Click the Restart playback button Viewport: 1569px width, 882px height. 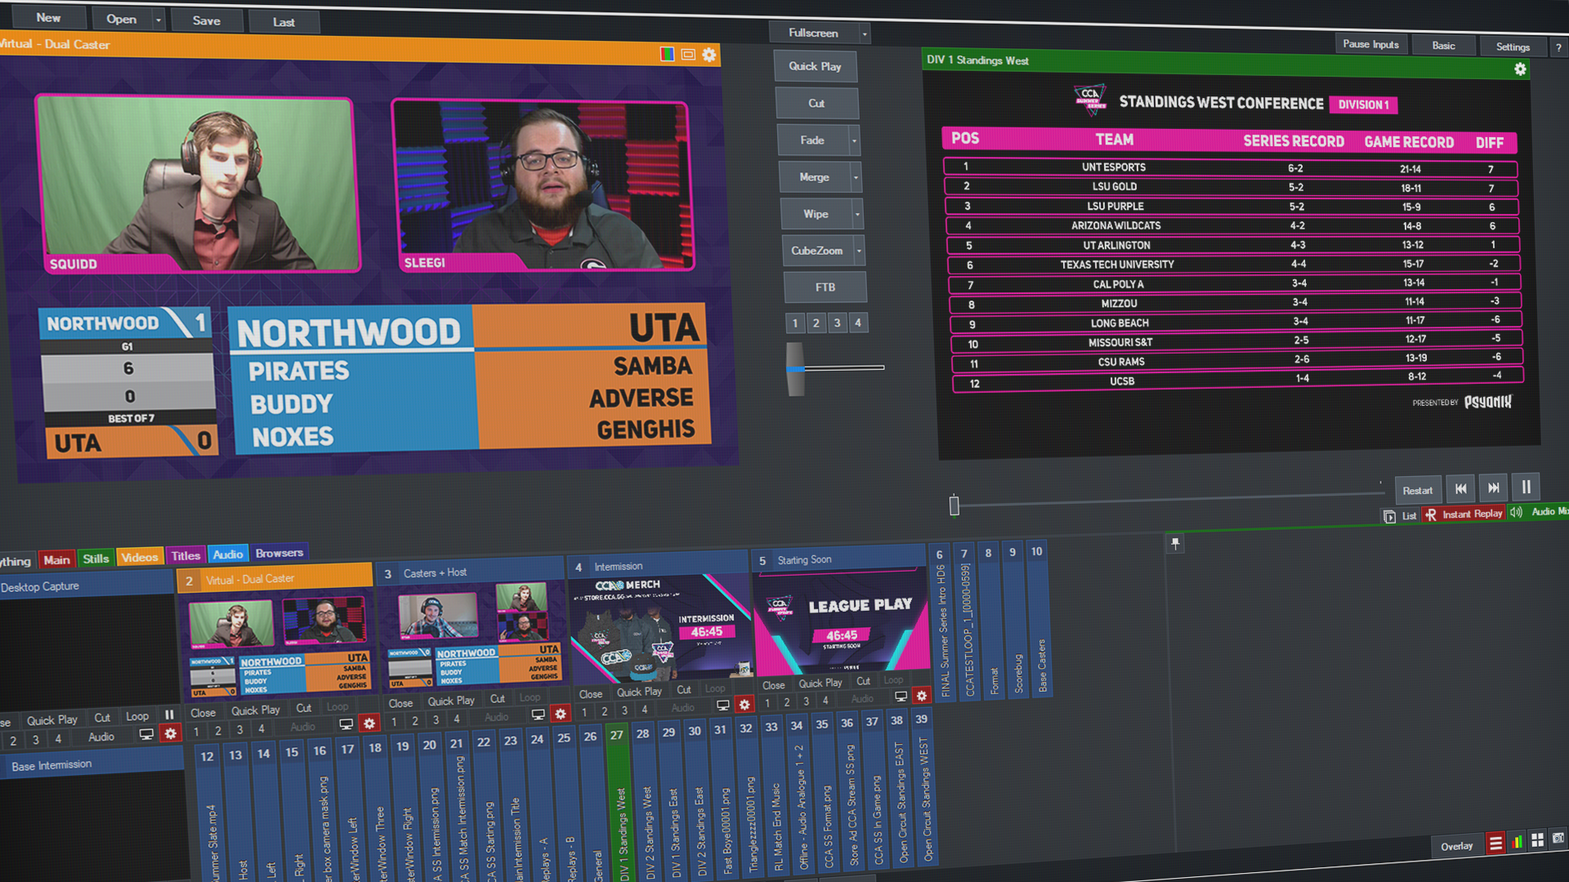click(1417, 490)
